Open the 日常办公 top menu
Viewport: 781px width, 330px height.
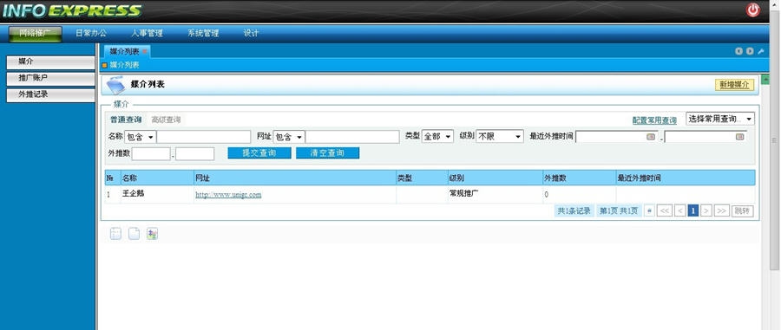tap(91, 33)
